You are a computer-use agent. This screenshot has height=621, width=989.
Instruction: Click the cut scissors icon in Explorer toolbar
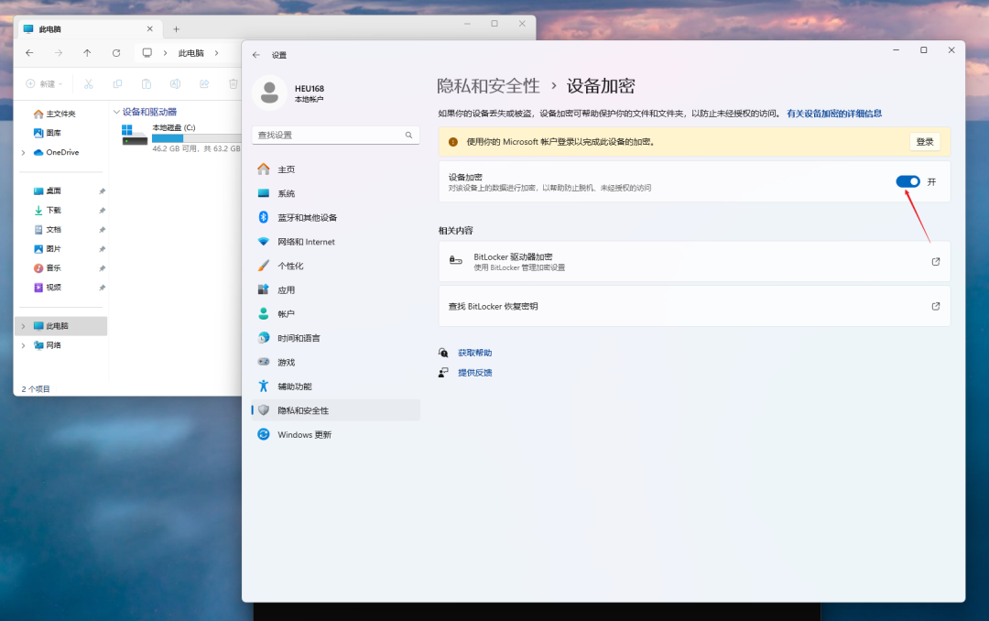pos(89,83)
